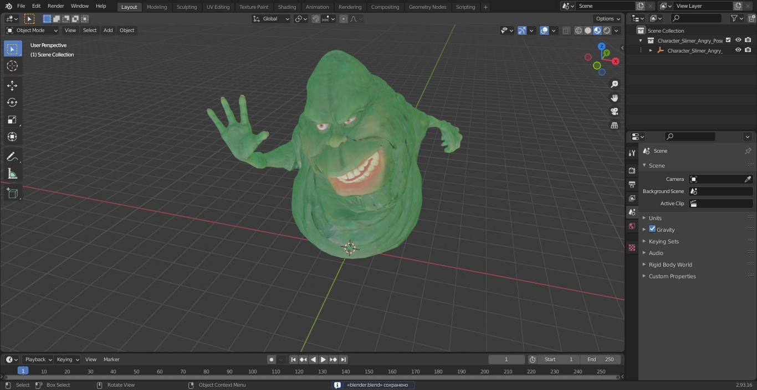Switch to the Sculpting workspace tab
The image size is (757, 390).
coord(187,7)
